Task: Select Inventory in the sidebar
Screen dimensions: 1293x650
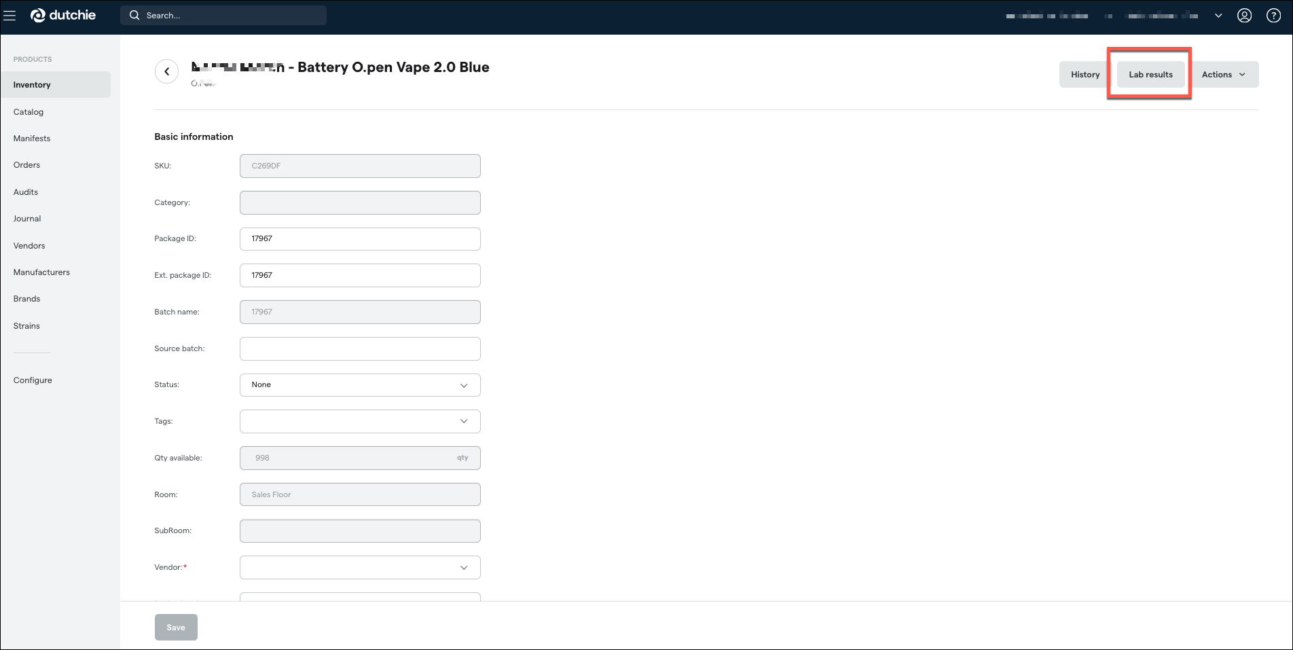Action: click(56, 85)
